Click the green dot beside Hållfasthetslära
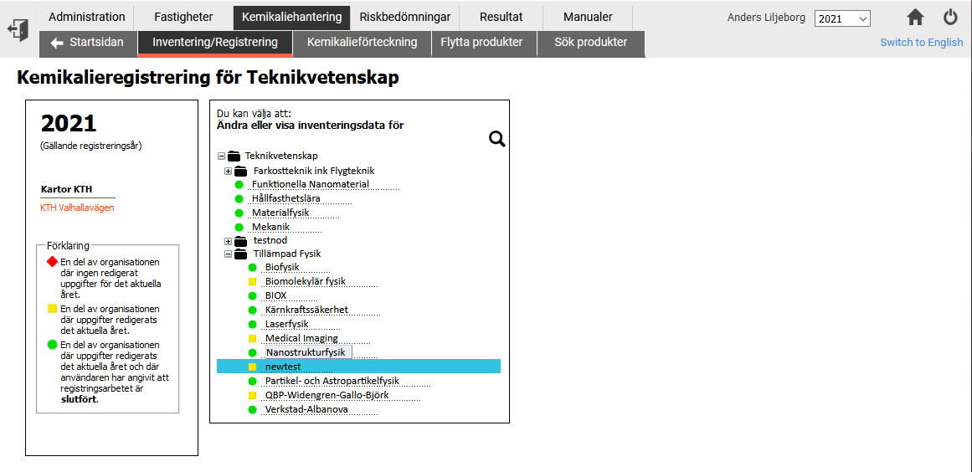 (239, 199)
